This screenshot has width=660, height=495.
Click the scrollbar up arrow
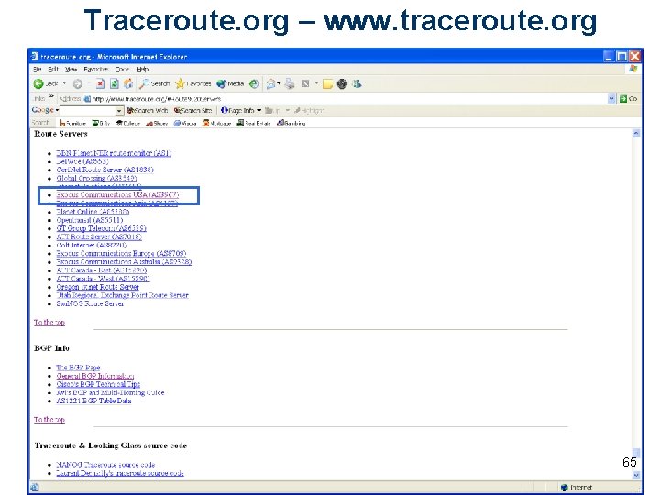tap(636, 133)
